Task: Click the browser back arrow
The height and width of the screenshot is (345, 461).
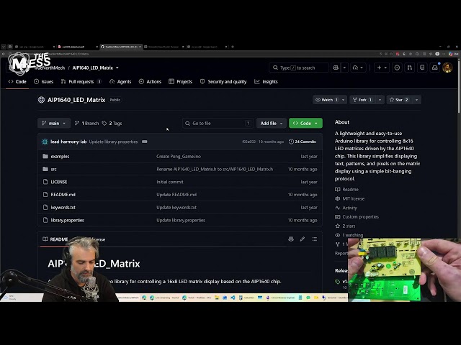Action: click(4, 54)
